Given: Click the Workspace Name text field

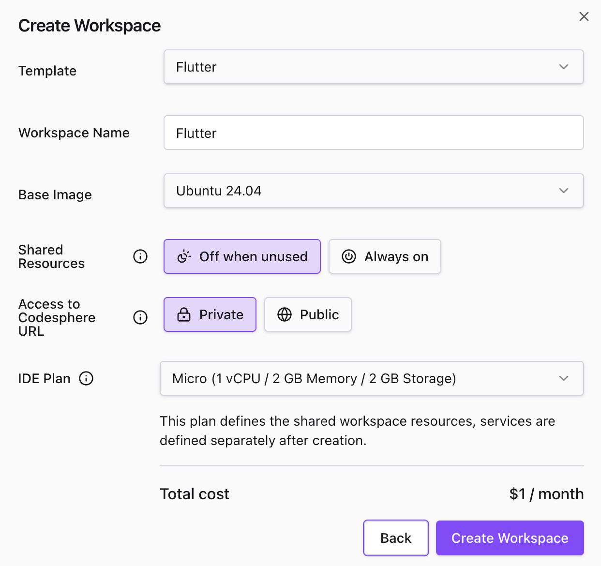Looking at the screenshot, I should pyautogui.click(x=374, y=133).
